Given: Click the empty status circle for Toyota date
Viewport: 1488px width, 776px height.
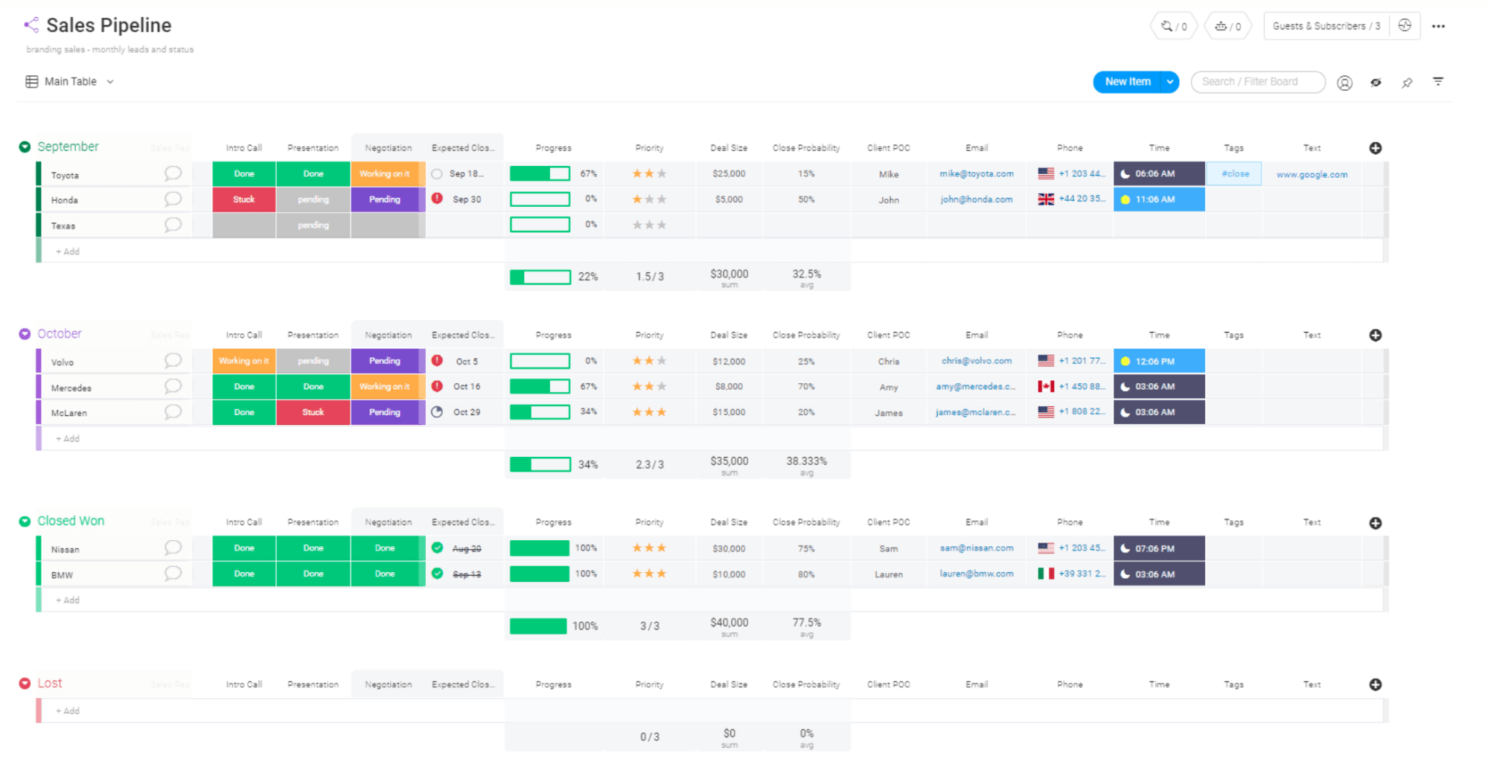Looking at the screenshot, I should pos(438,174).
